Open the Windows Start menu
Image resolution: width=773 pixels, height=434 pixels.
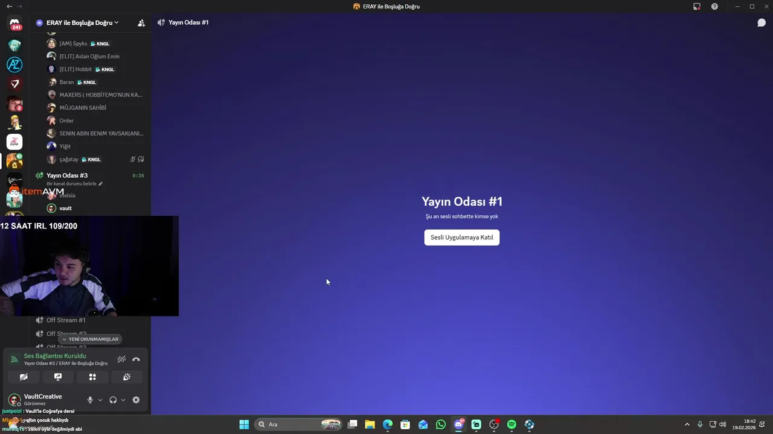pyautogui.click(x=244, y=424)
